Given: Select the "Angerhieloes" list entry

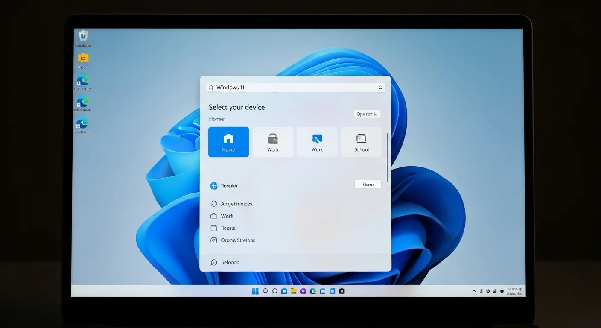Looking at the screenshot, I should pyautogui.click(x=231, y=204).
